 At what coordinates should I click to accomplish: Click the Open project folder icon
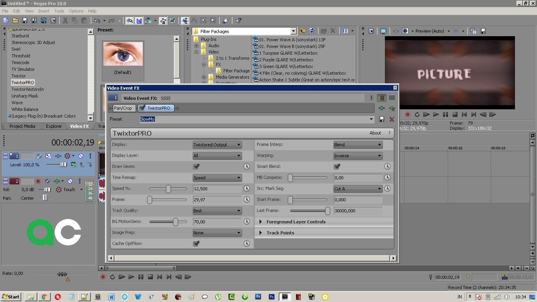(x=15, y=20)
